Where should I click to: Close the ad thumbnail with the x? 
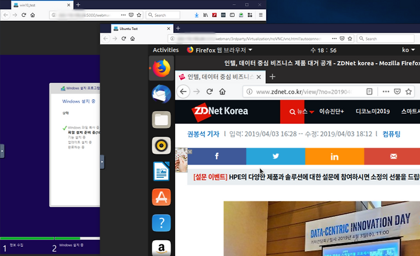[x=190, y=152]
